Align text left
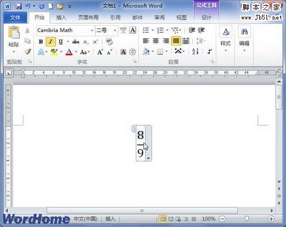The height and width of the screenshot is (227, 286). tap(146, 41)
